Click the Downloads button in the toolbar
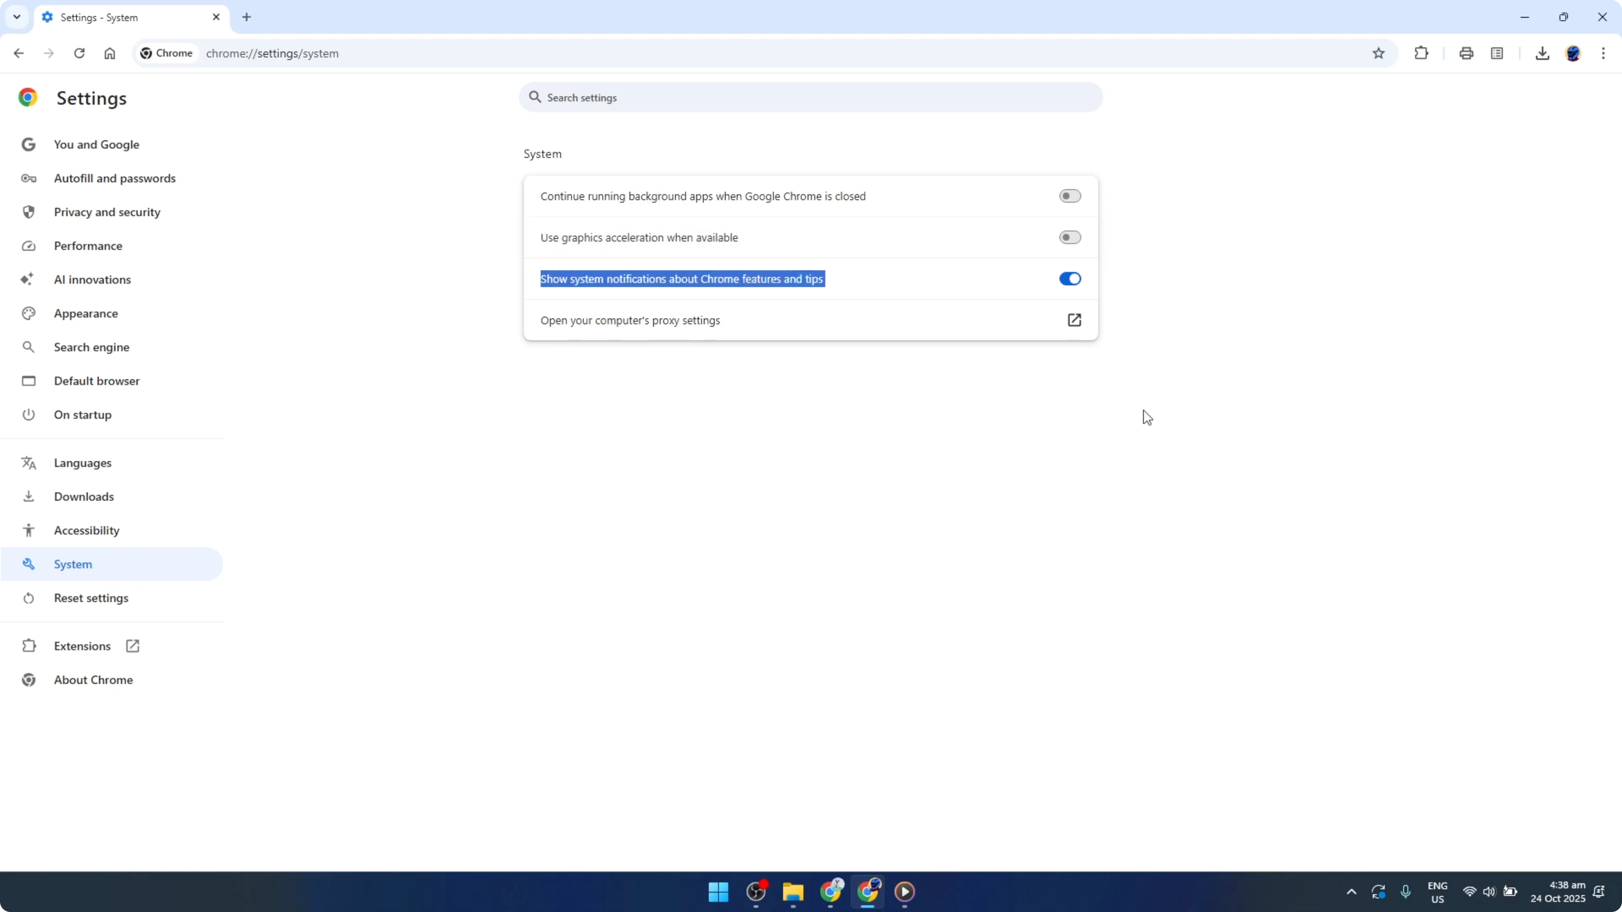Screen dimensions: 1622x912 click(x=1542, y=53)
